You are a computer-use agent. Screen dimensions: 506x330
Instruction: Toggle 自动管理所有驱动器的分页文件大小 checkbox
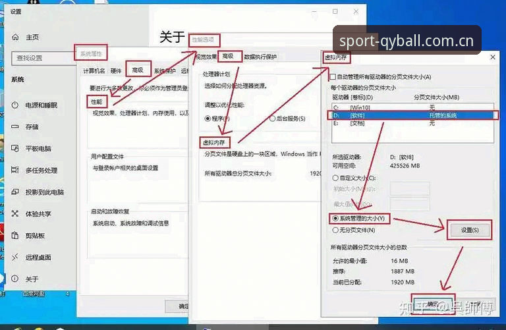pos(333,77)
